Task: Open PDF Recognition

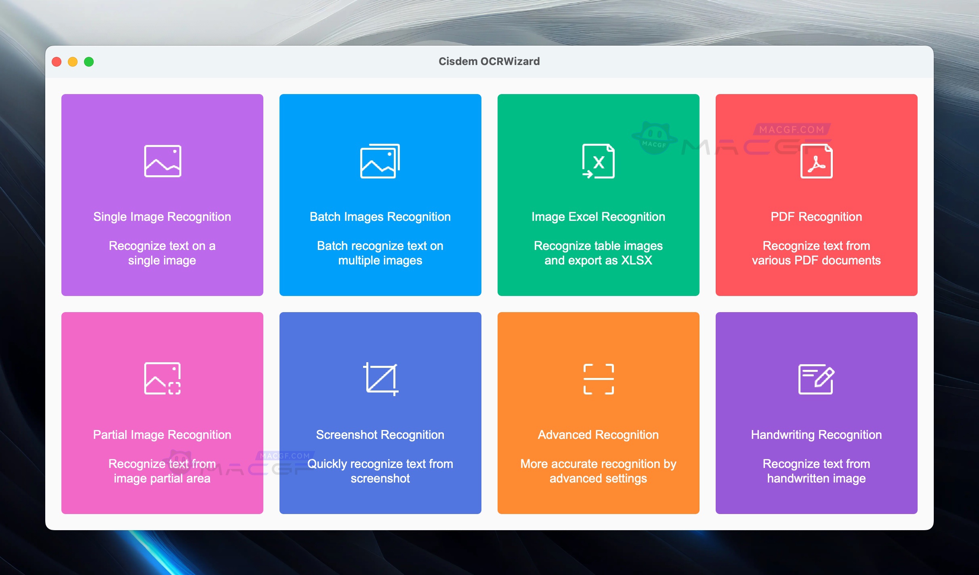Action: point(816,195)
